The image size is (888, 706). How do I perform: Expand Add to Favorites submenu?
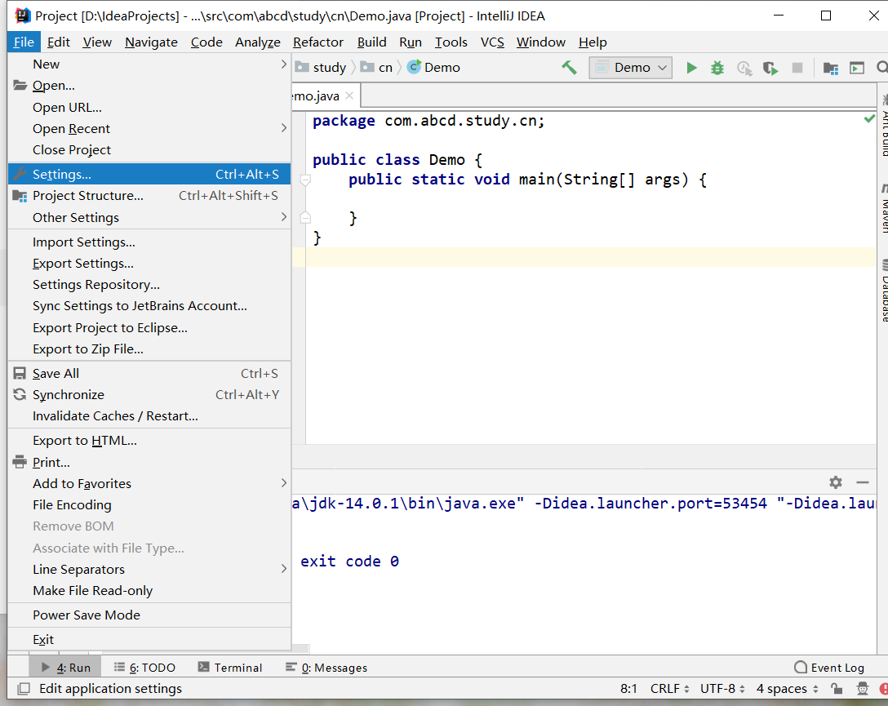click(x=149, y=483)
